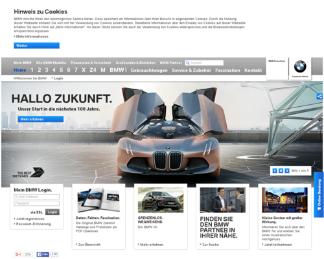Select the 2 series navigation item

tap(40, 70)
